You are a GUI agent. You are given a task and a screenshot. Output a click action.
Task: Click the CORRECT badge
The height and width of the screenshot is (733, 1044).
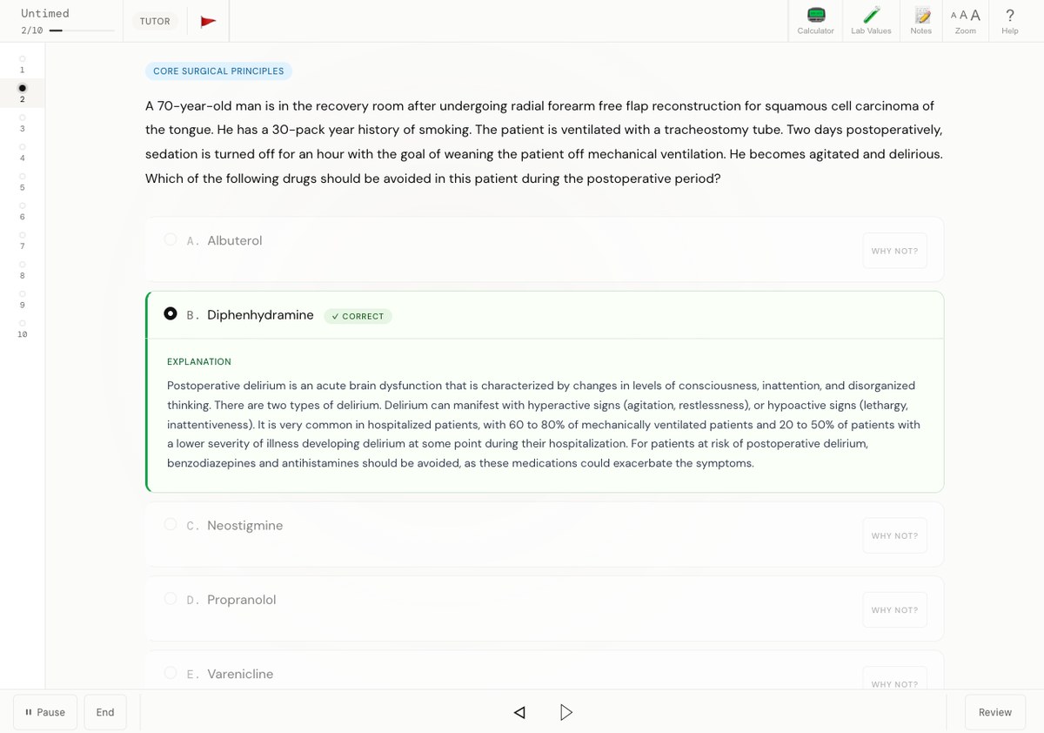(358, 316)
